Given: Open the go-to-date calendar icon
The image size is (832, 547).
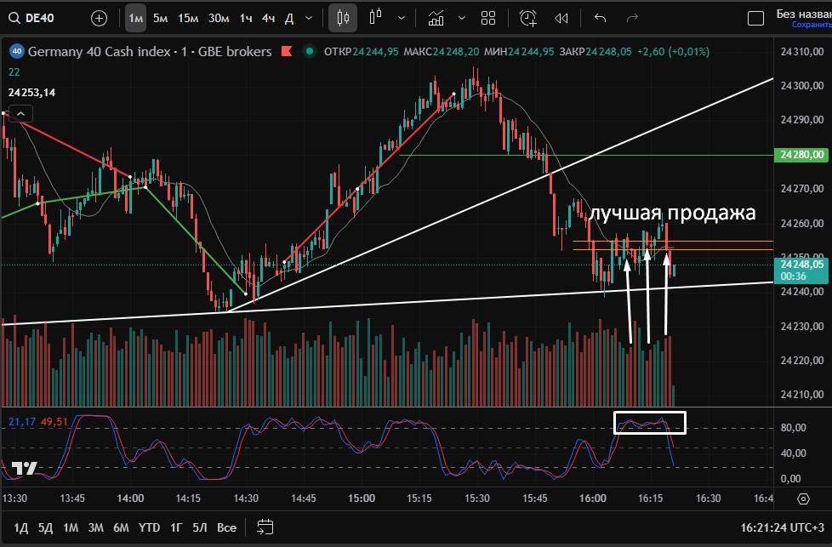Looking at the screenshot, I should coord(265,527).
